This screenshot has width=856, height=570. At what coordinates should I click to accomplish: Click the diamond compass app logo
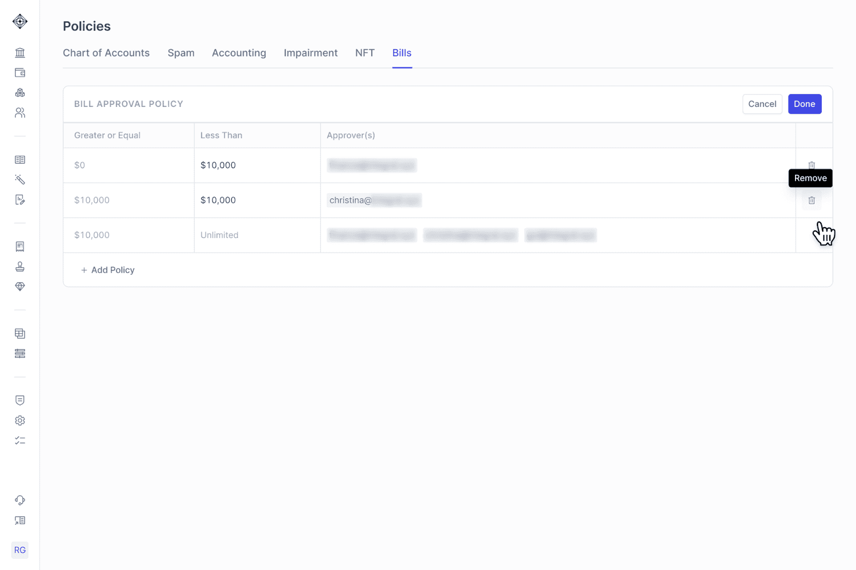tap(20, 21)
